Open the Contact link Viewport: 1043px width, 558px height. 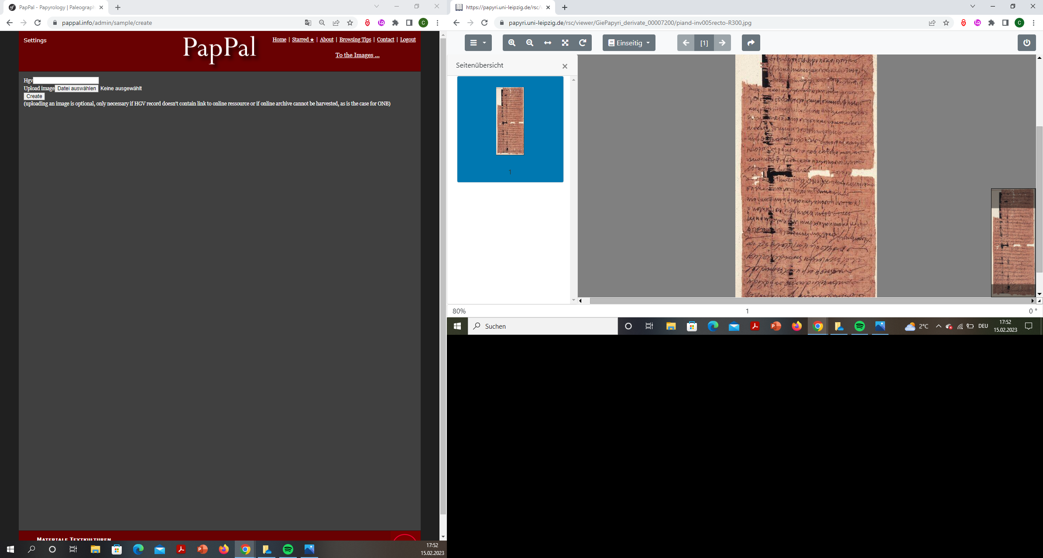pyautogui.click(x=385, y=40)
